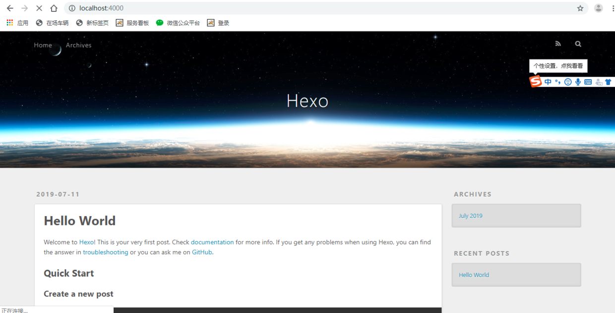615x313 pixels.
Task: Open the Chrome profile avatar
Action: (x=599, y=8)
